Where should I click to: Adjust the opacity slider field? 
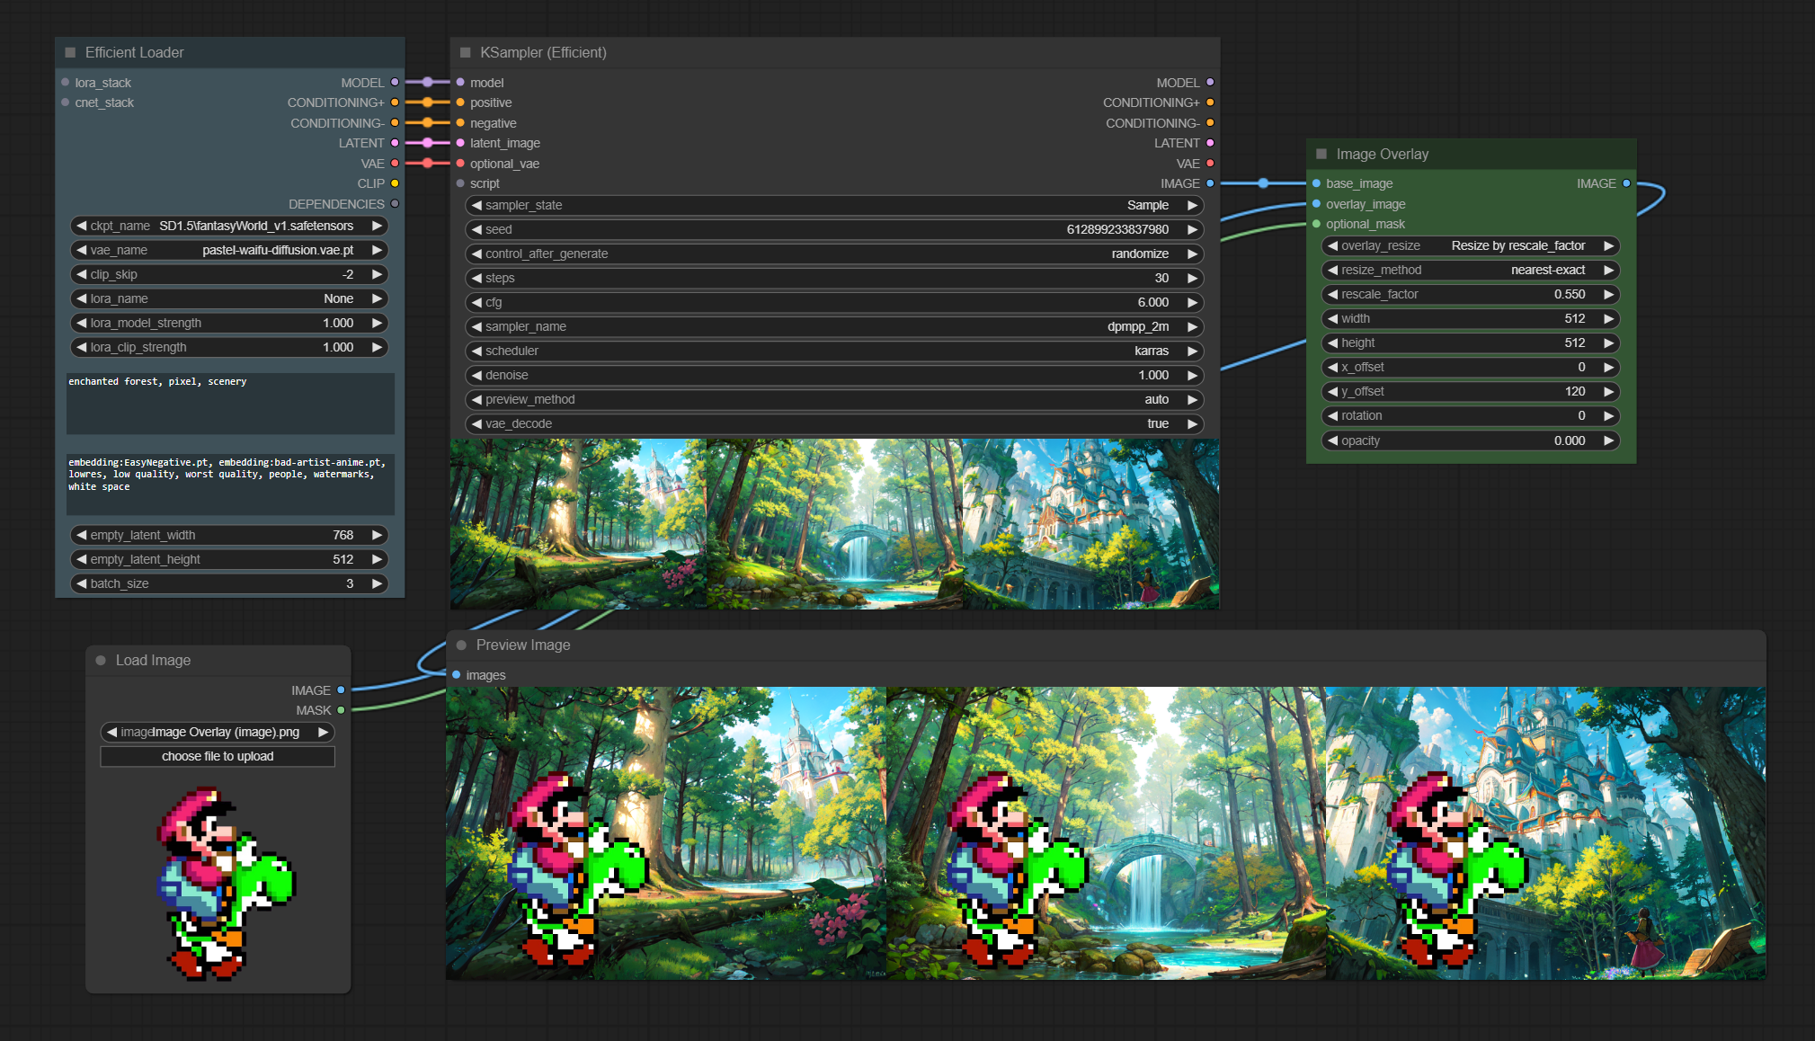(x=1471, y=441)
